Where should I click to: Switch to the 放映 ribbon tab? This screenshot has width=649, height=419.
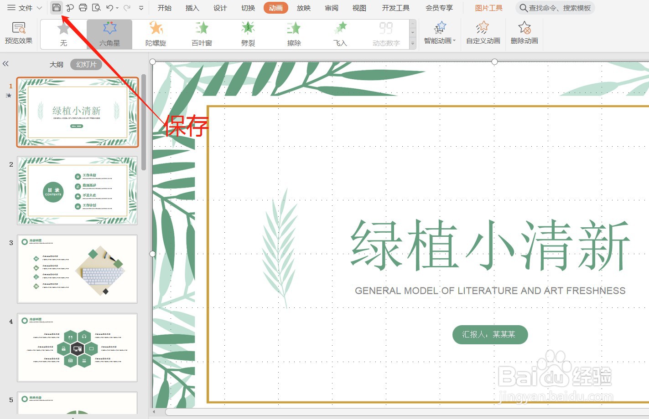coord(303,7)
